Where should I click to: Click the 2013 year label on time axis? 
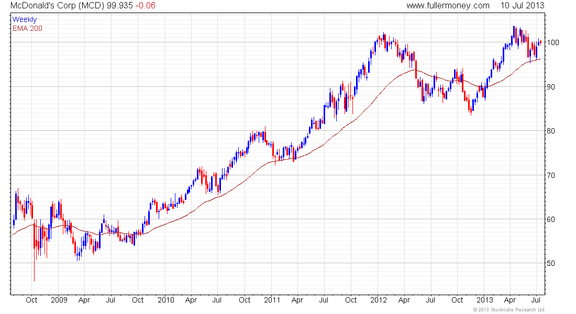point(485,300)
